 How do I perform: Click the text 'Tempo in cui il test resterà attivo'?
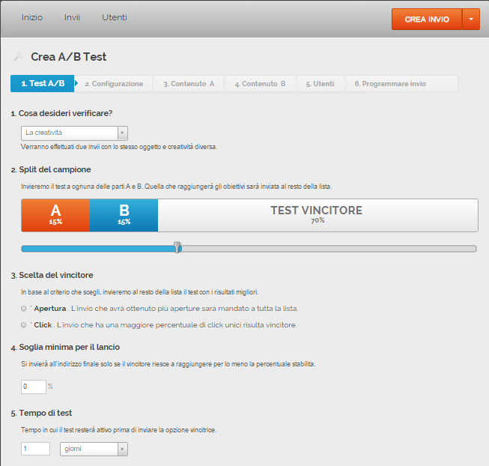point(67,430)
